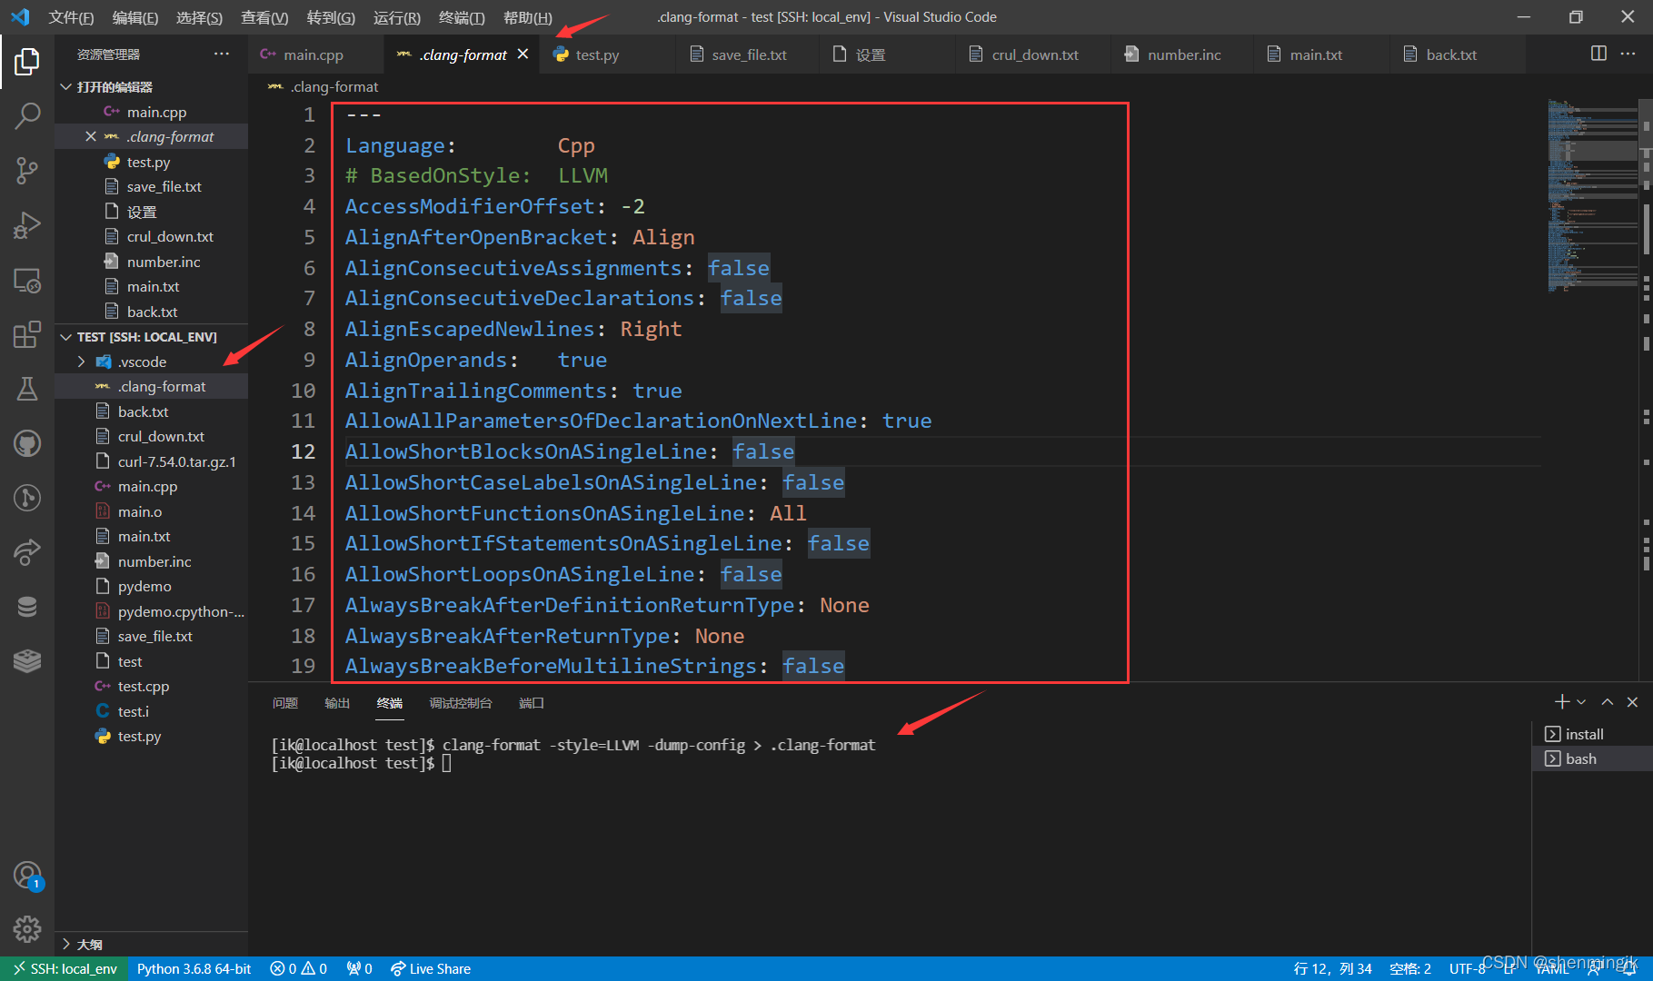Open the View menu
Screen dimensions: 1653x981
coord(264,17)
